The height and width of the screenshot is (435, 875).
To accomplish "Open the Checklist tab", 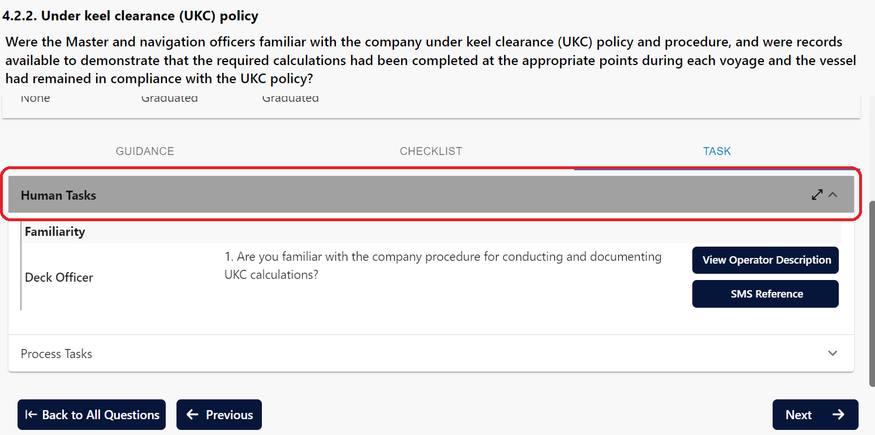I will [431, 151].
